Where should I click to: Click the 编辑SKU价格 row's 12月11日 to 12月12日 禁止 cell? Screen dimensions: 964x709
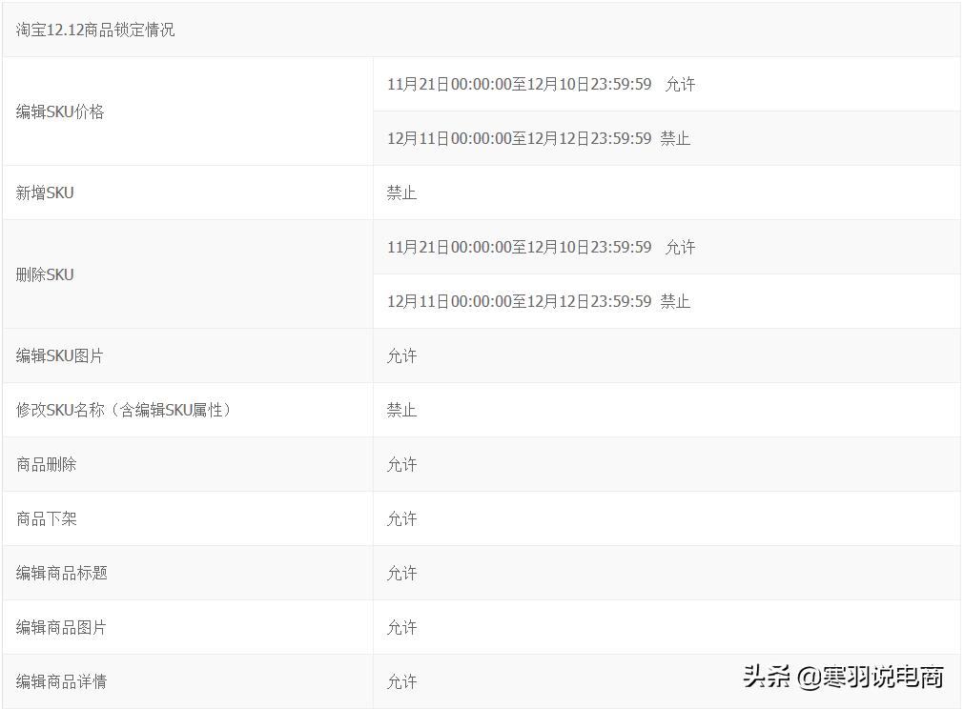coord(667,138)
